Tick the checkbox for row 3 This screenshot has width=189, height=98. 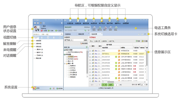[x=90, y=57]
